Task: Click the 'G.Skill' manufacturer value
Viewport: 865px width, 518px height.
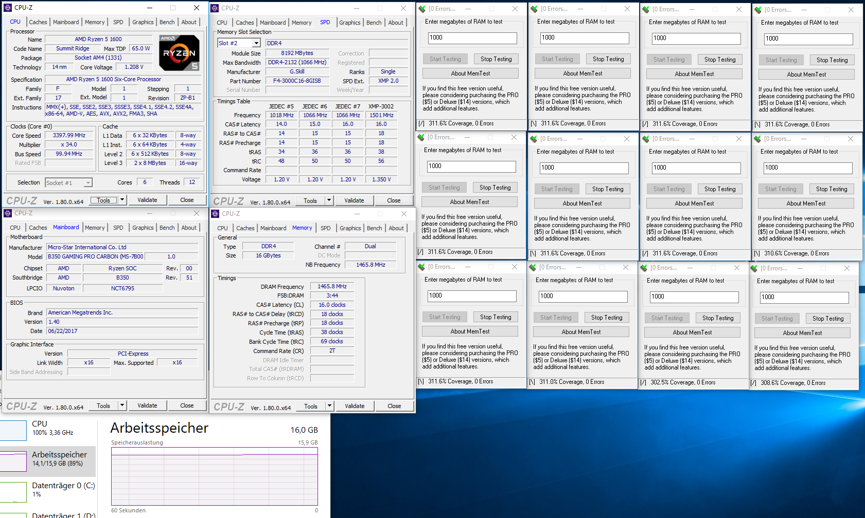Action: pos(297,71)
